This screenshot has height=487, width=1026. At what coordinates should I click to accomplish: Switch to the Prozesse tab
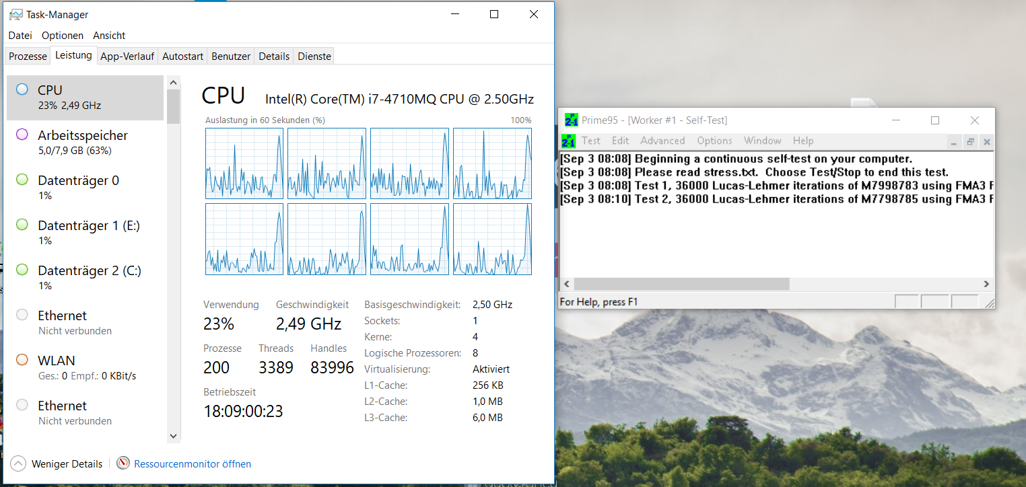point(28,57)
